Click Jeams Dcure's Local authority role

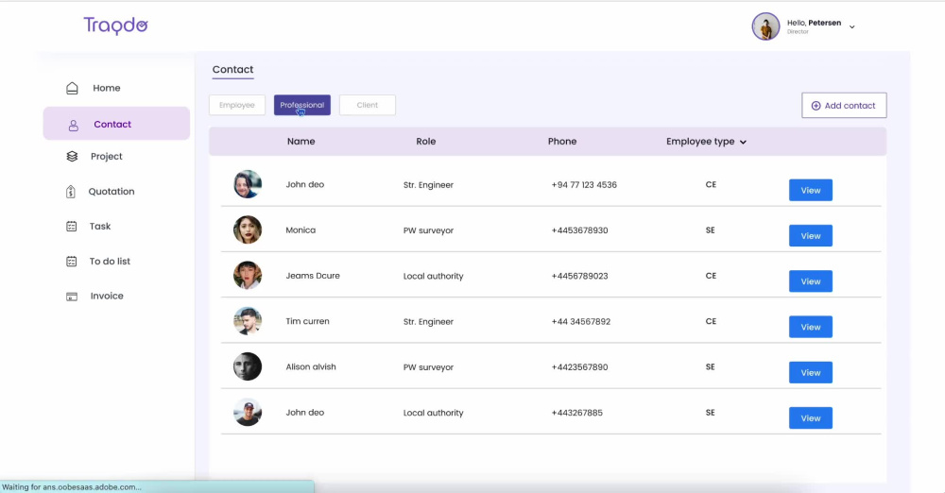tap(434, 276)
